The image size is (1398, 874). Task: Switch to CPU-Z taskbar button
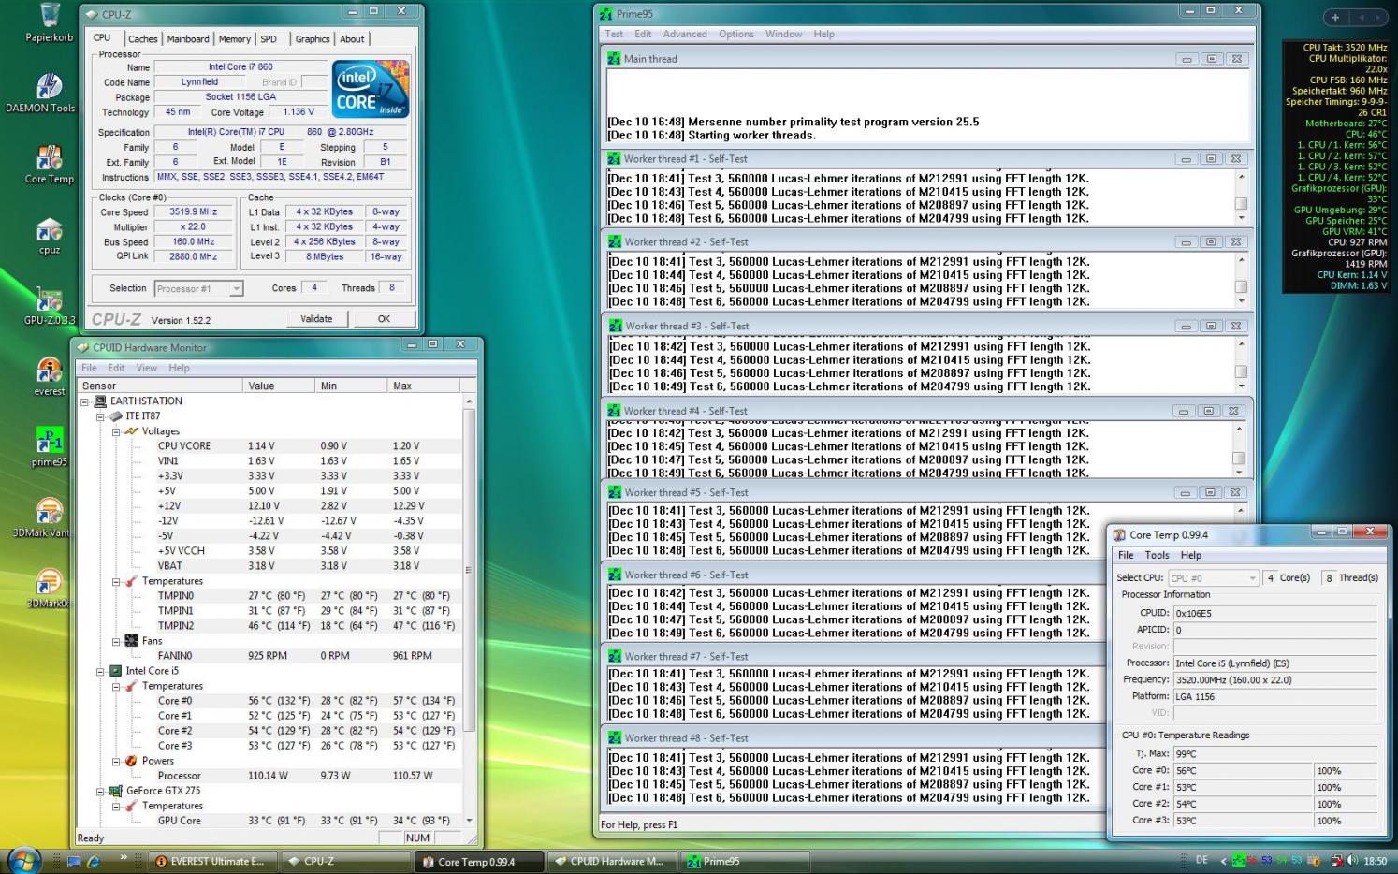pyautogui.click(x=345, y=861)
